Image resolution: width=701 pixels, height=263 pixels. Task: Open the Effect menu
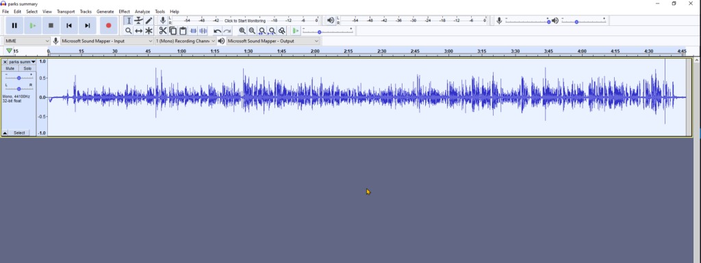[x=125, y=12]
